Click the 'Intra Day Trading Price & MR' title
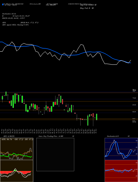This screenshot has width=138, height=182. pyautogui.click(x=51, y=136)
